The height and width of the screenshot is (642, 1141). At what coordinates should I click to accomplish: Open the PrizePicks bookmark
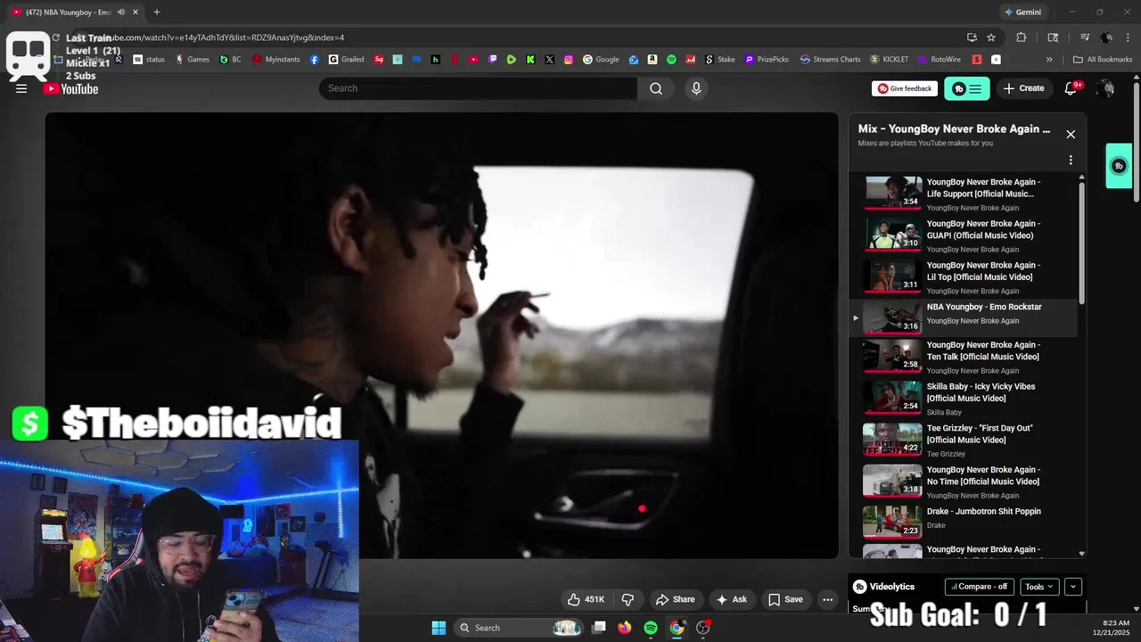pyautogui.click(x=767, y=60)
